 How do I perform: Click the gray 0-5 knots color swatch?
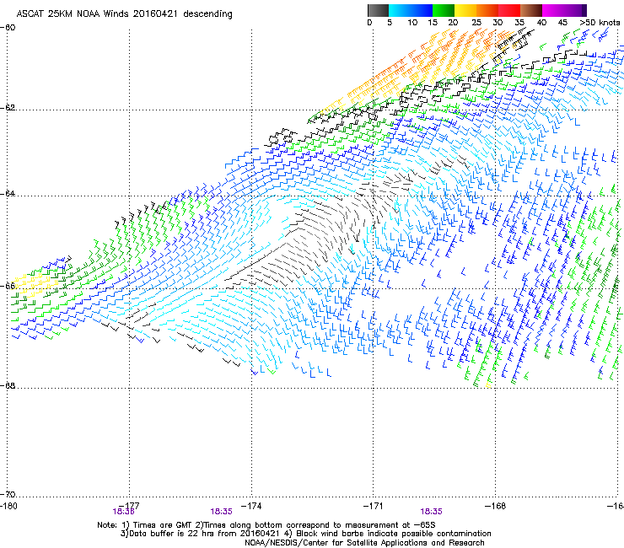(378, 10)
